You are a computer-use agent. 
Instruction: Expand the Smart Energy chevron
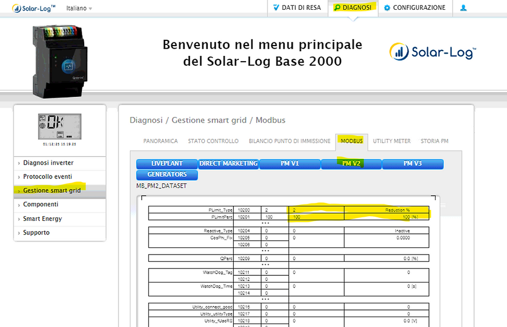point(19,219)
